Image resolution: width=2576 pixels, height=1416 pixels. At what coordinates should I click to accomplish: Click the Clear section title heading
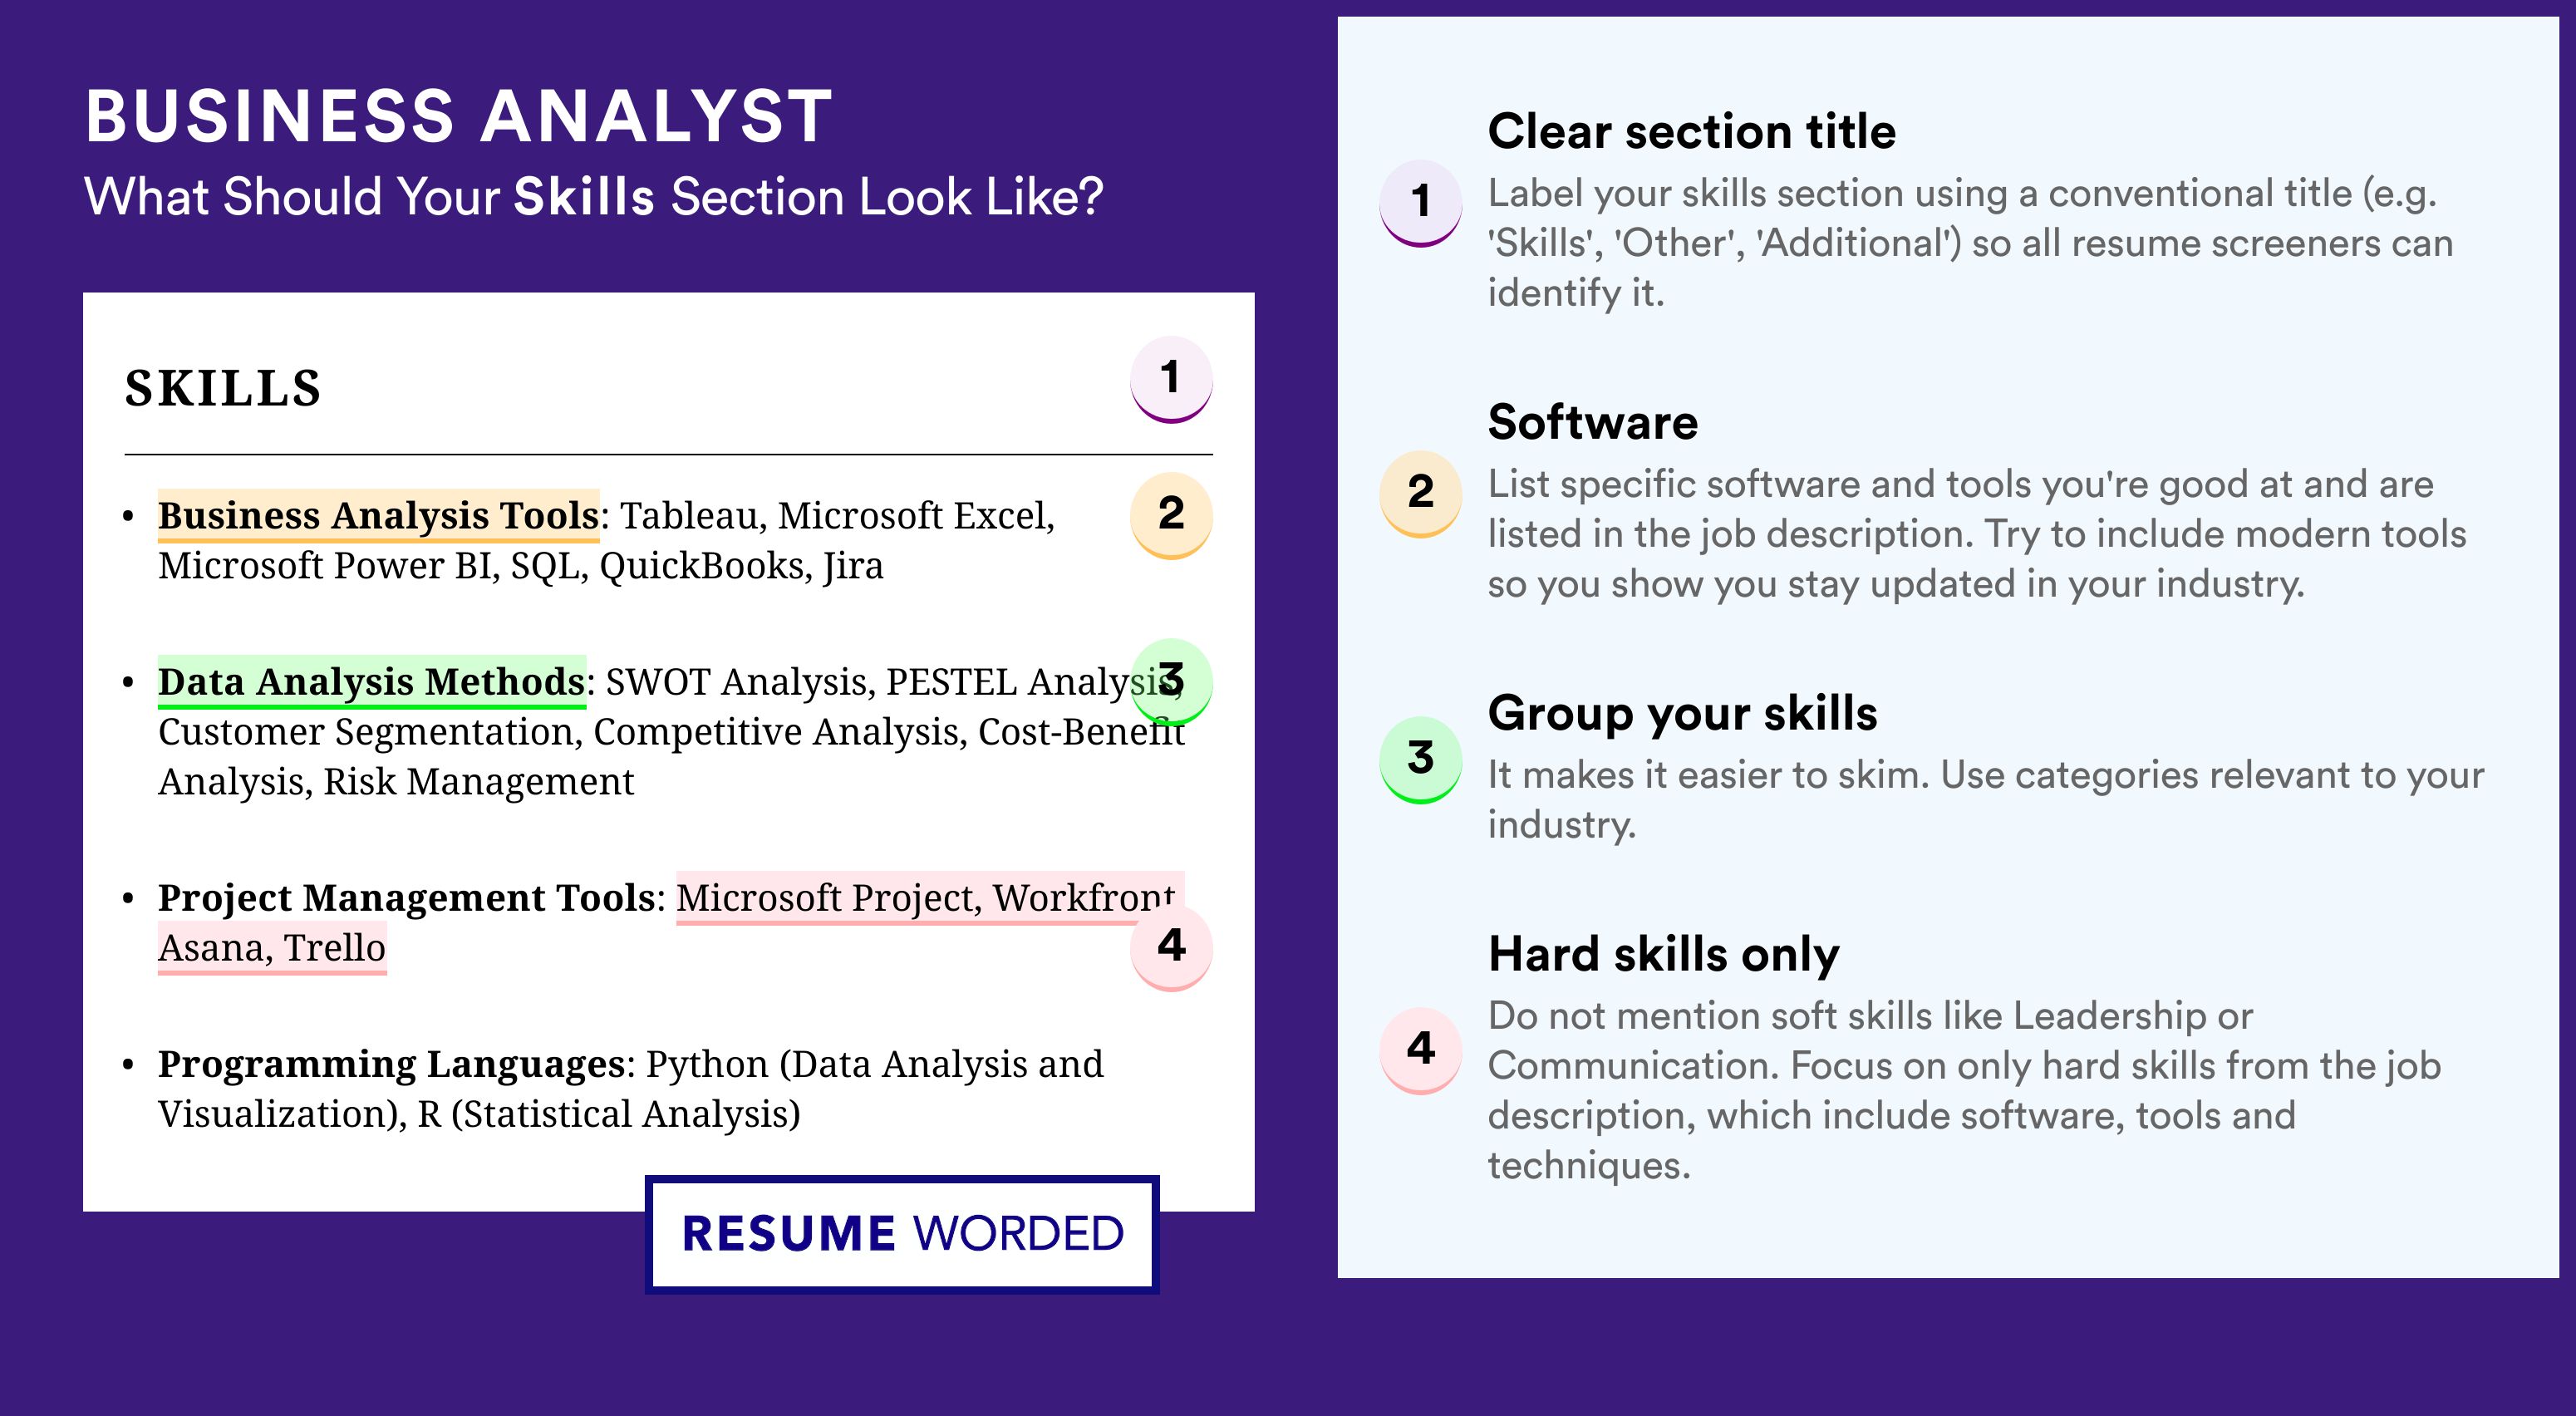click(x=1691, y=131)
